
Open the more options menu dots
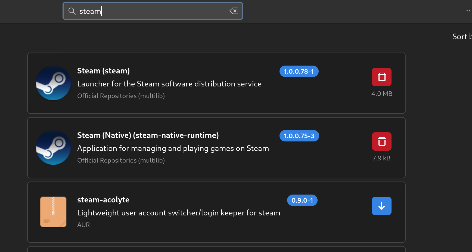(x=468, y=11)
